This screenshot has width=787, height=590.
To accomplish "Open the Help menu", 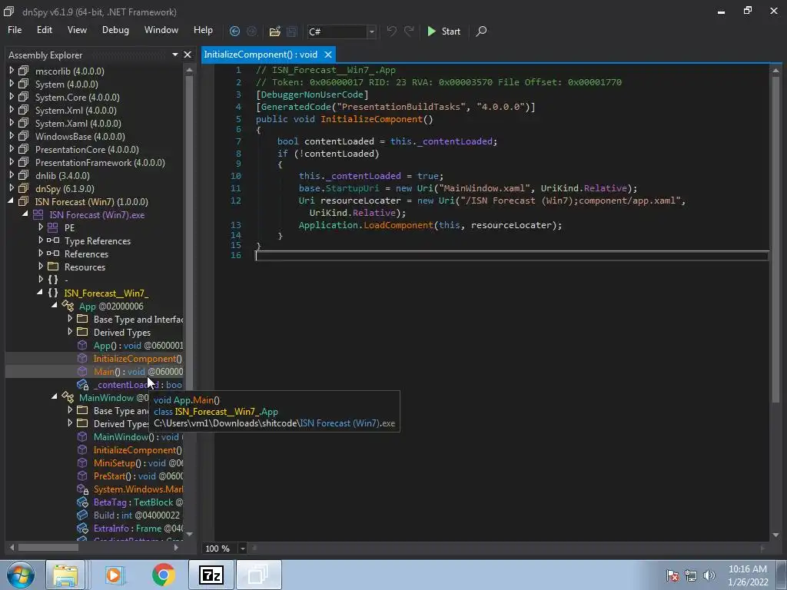I will [x=203, y=30].
